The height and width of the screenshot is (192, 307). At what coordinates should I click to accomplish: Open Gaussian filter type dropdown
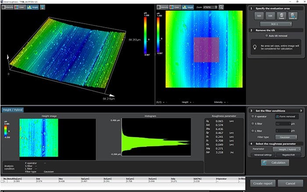tap(287, 137)
